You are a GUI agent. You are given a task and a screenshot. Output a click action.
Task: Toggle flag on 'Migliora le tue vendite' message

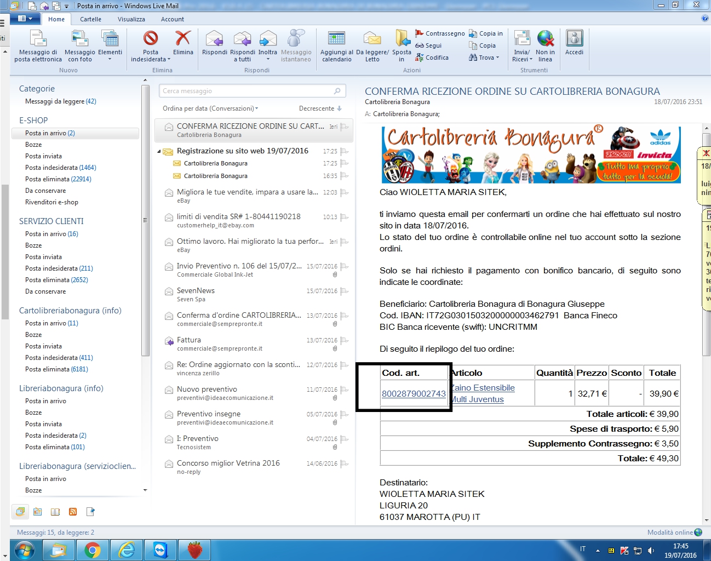click(x=345, y=193)
